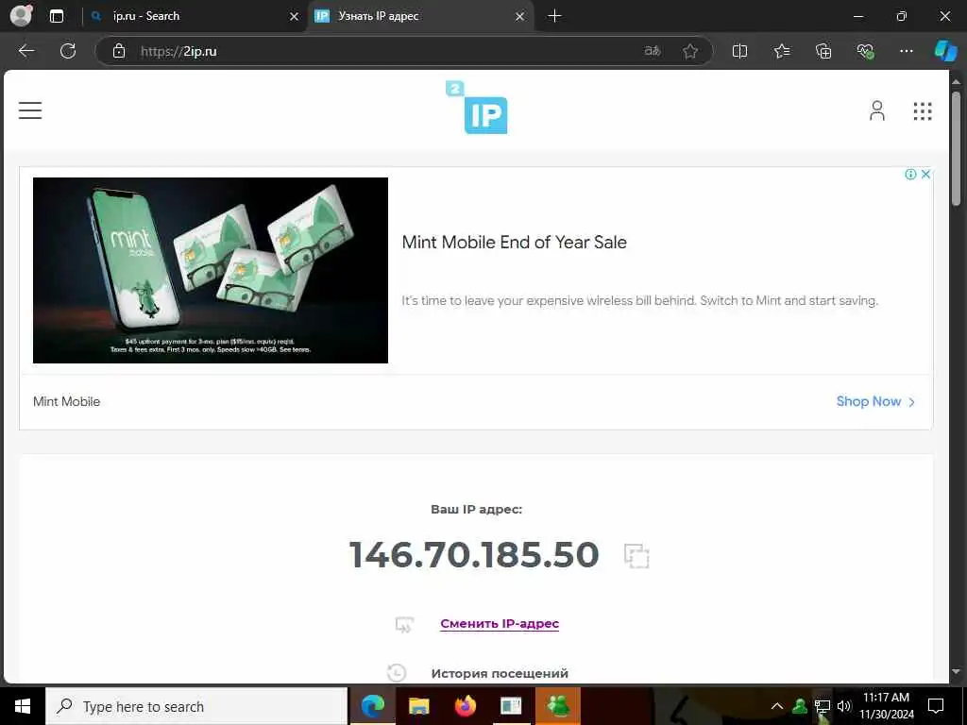
Task: Open the 2ip site hamburger menu
Action: pyautogui.click(x=30, y=110)
